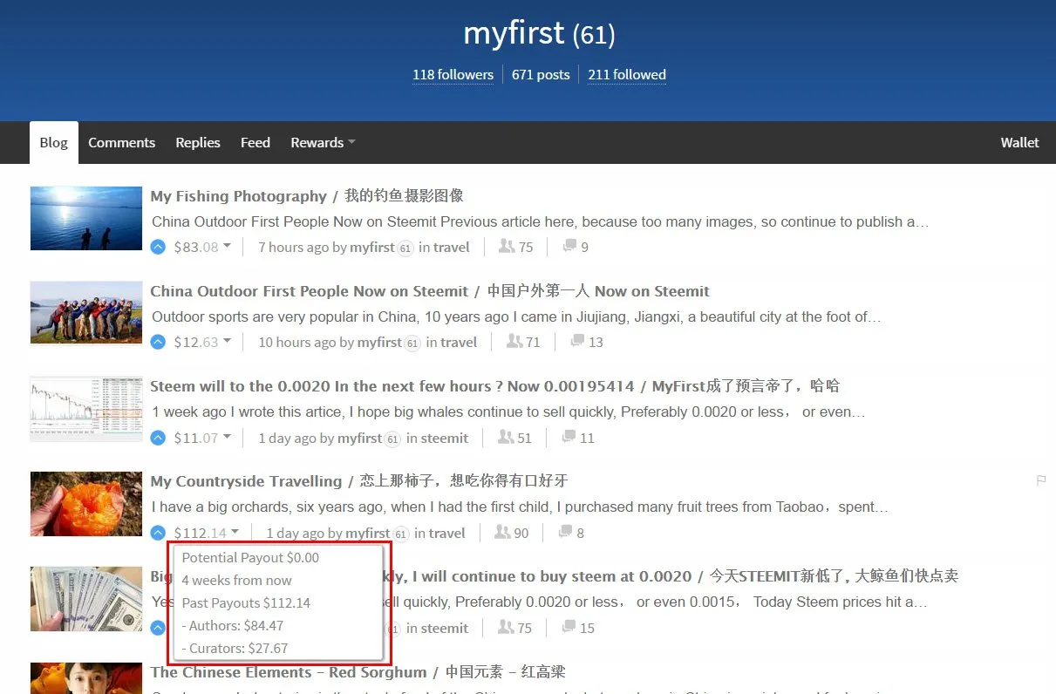The height and width of the screenshot is (694, 1056).
Task: Show voters icon on the steemit post with 15 comments
Action: click(x=506, y=627)
